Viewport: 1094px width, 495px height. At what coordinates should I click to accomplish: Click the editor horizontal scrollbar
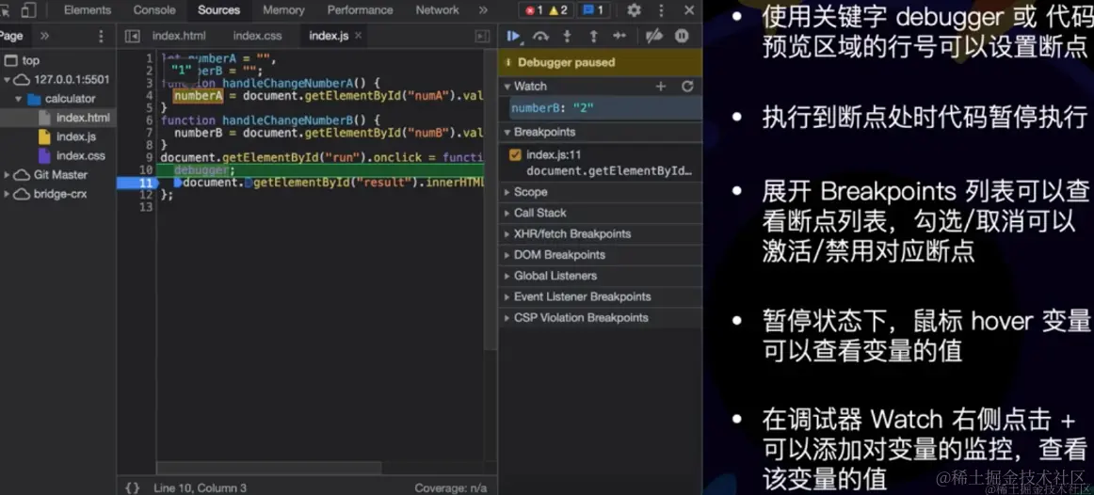point(269,468)
